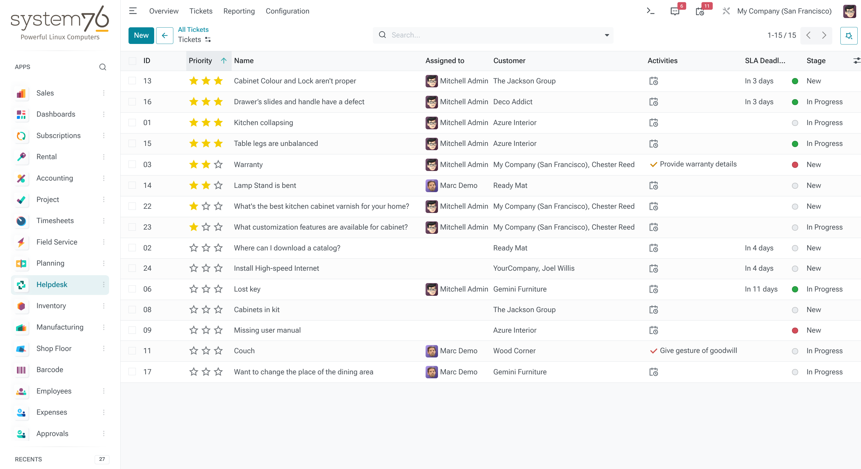Click the green status dot for ticket 13

[x=795, y=81]
